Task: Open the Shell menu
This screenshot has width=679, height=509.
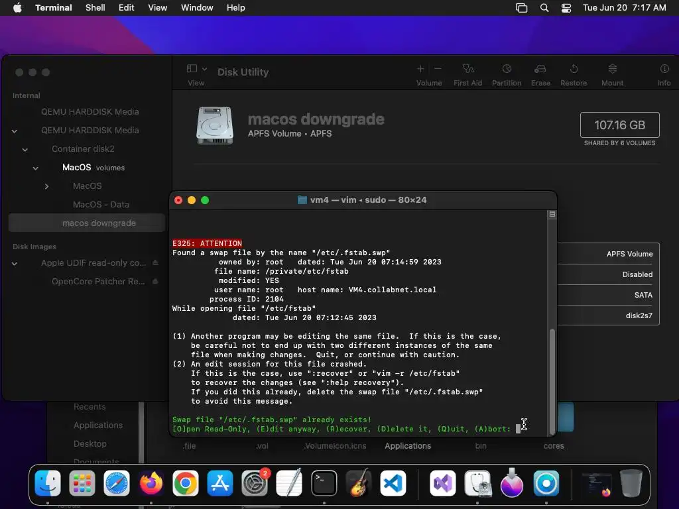Action: [x=95, y=8]
